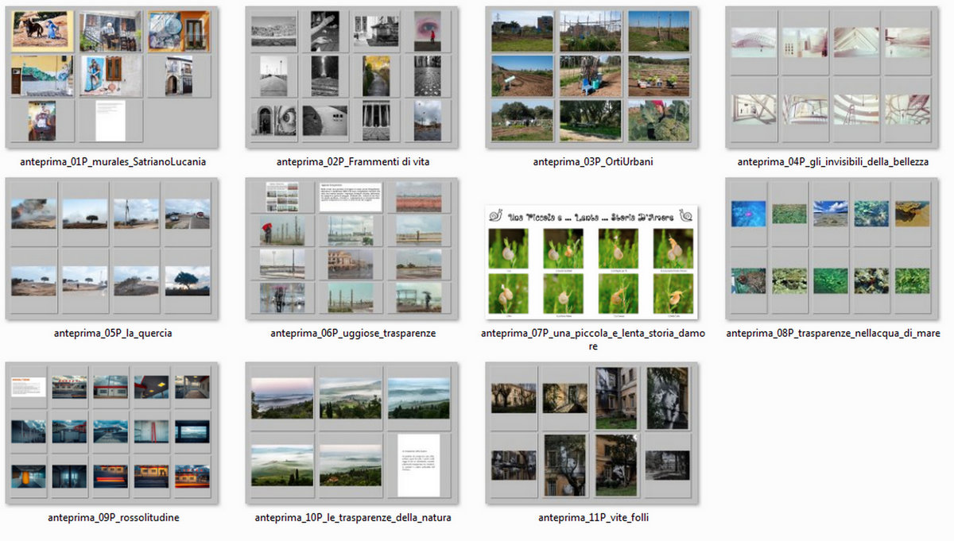
Task: Open the anteprima_01P_murales_SatrianoLucania preview thumbnail
Action: click(113, 77)
